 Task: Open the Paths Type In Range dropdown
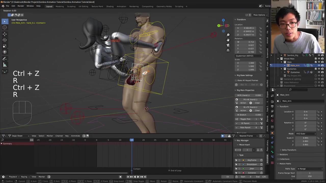coord(310,169)
